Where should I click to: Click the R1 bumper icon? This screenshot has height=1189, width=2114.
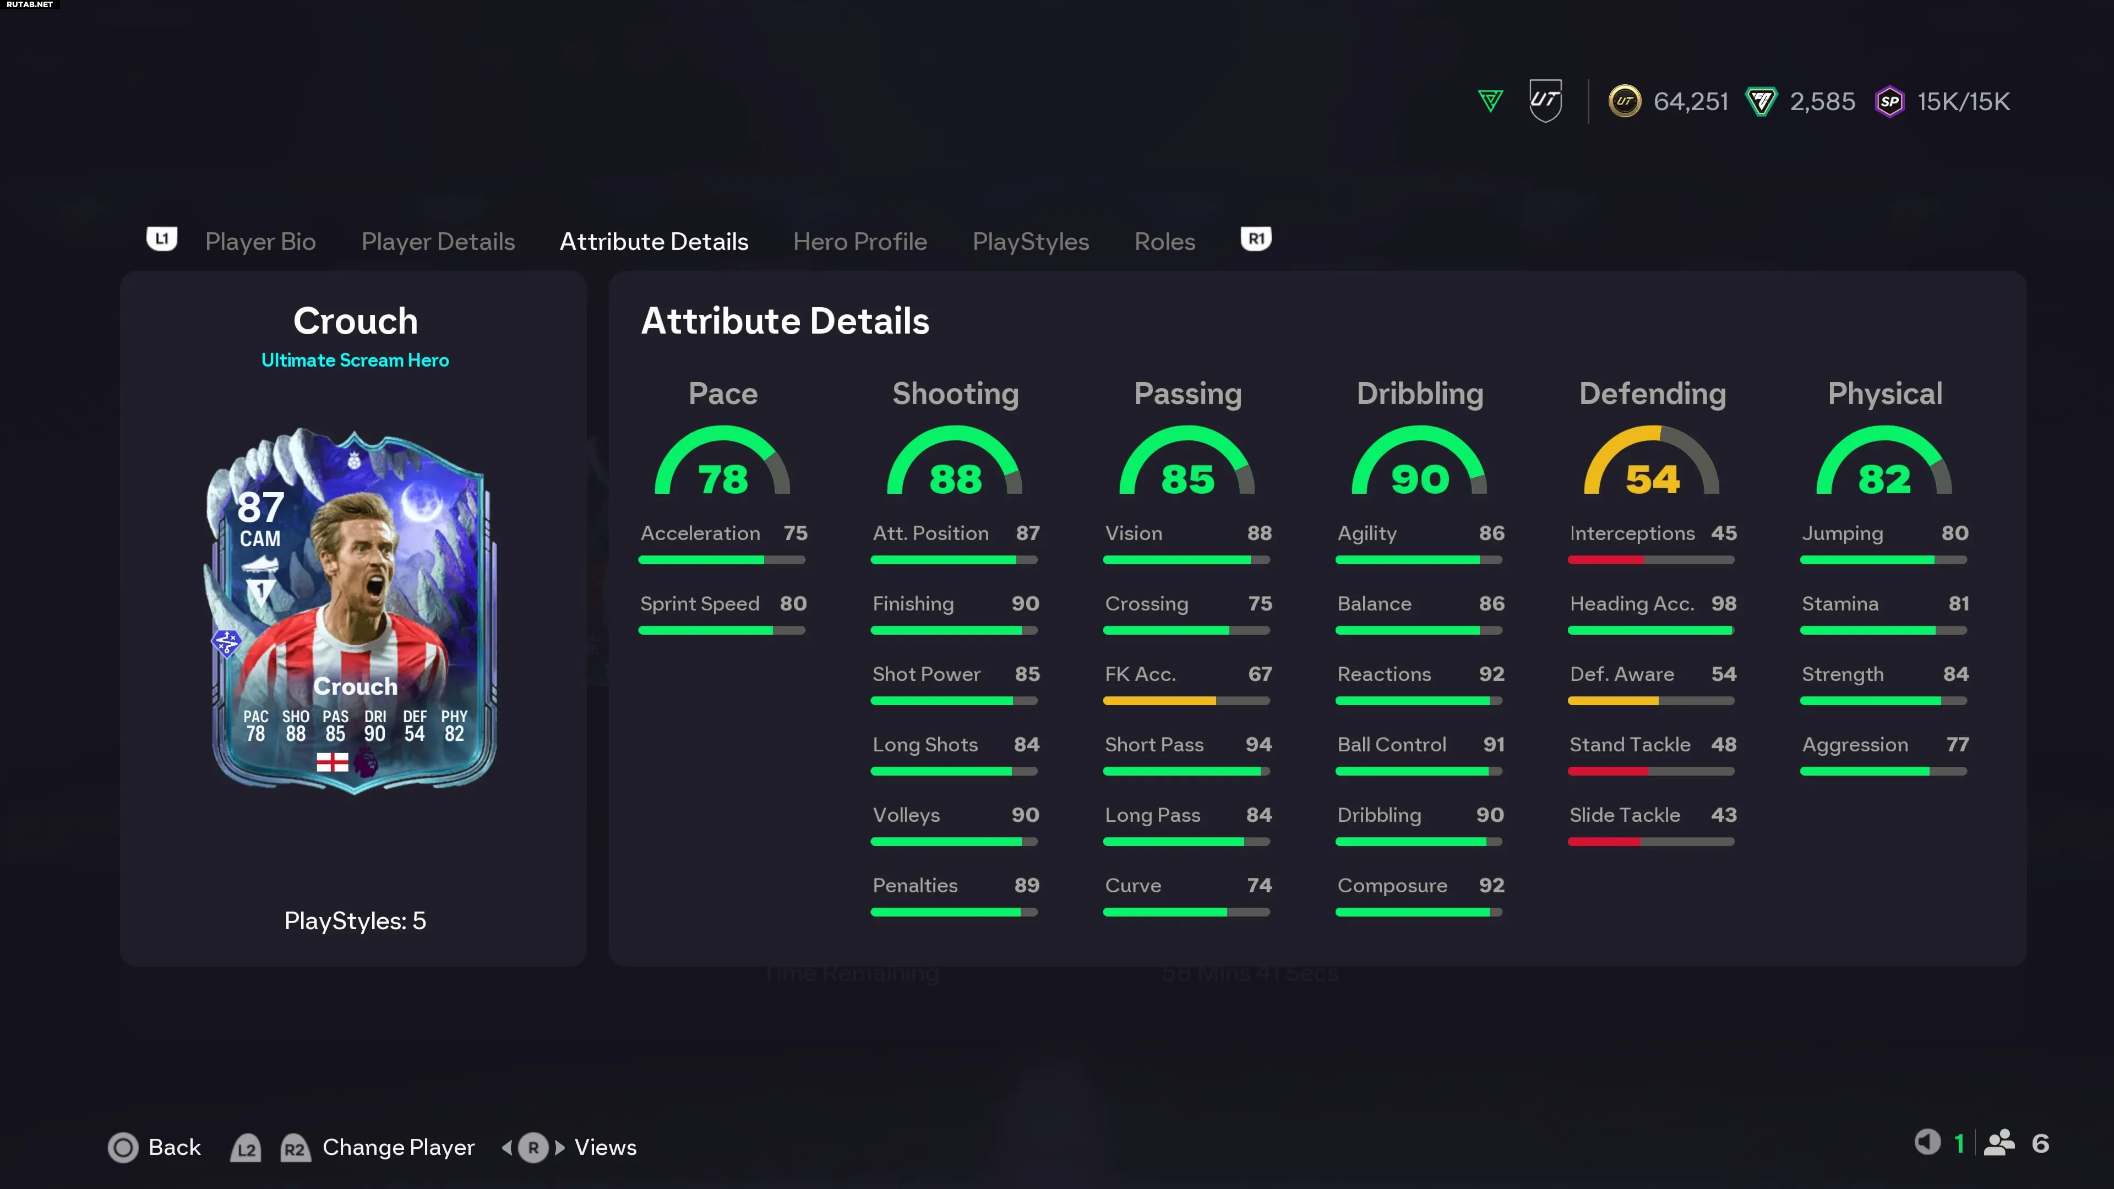click(1256, 239)
